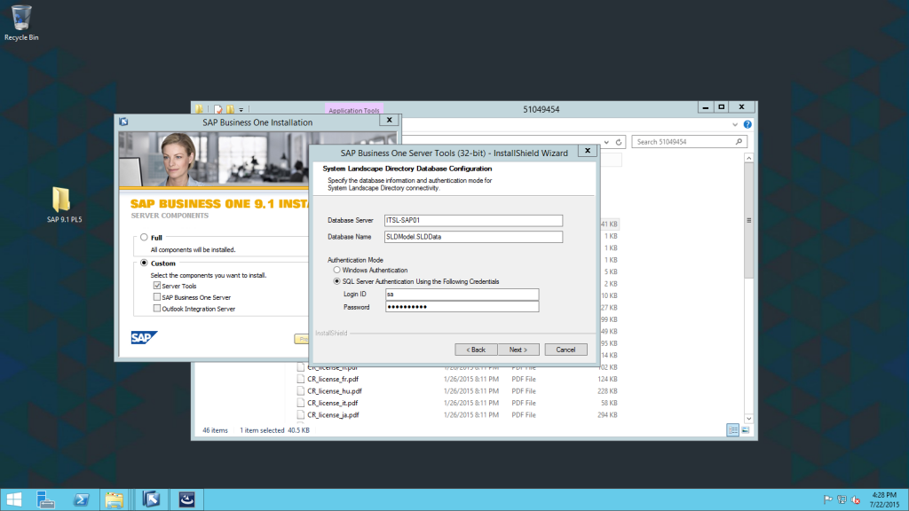Click the Explorer vertical scrollbar thumb
This screenshot has width=909, height=511.
pyautogui.click(x=749, y=220)
